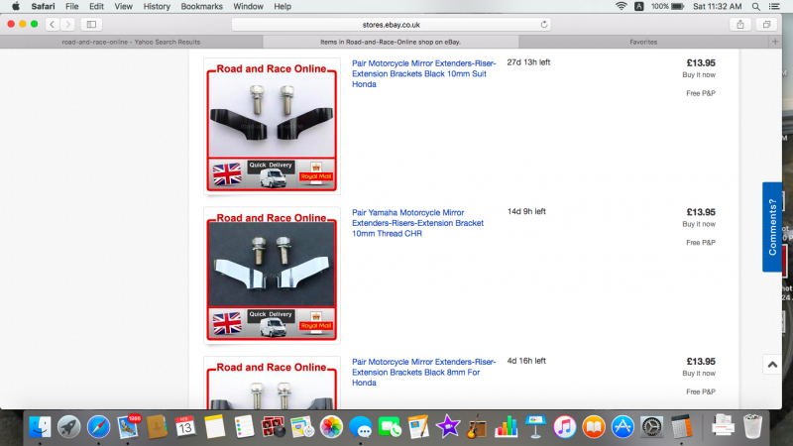Open Trash in the dock
This screenshot has height=446, width=793.
pos(752,427)
